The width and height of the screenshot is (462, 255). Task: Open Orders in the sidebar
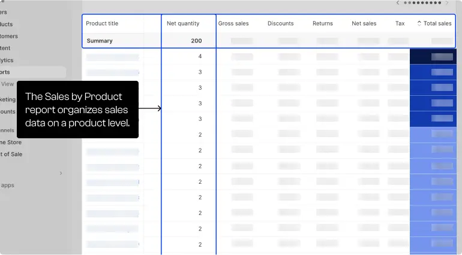(x=4, y=12)
